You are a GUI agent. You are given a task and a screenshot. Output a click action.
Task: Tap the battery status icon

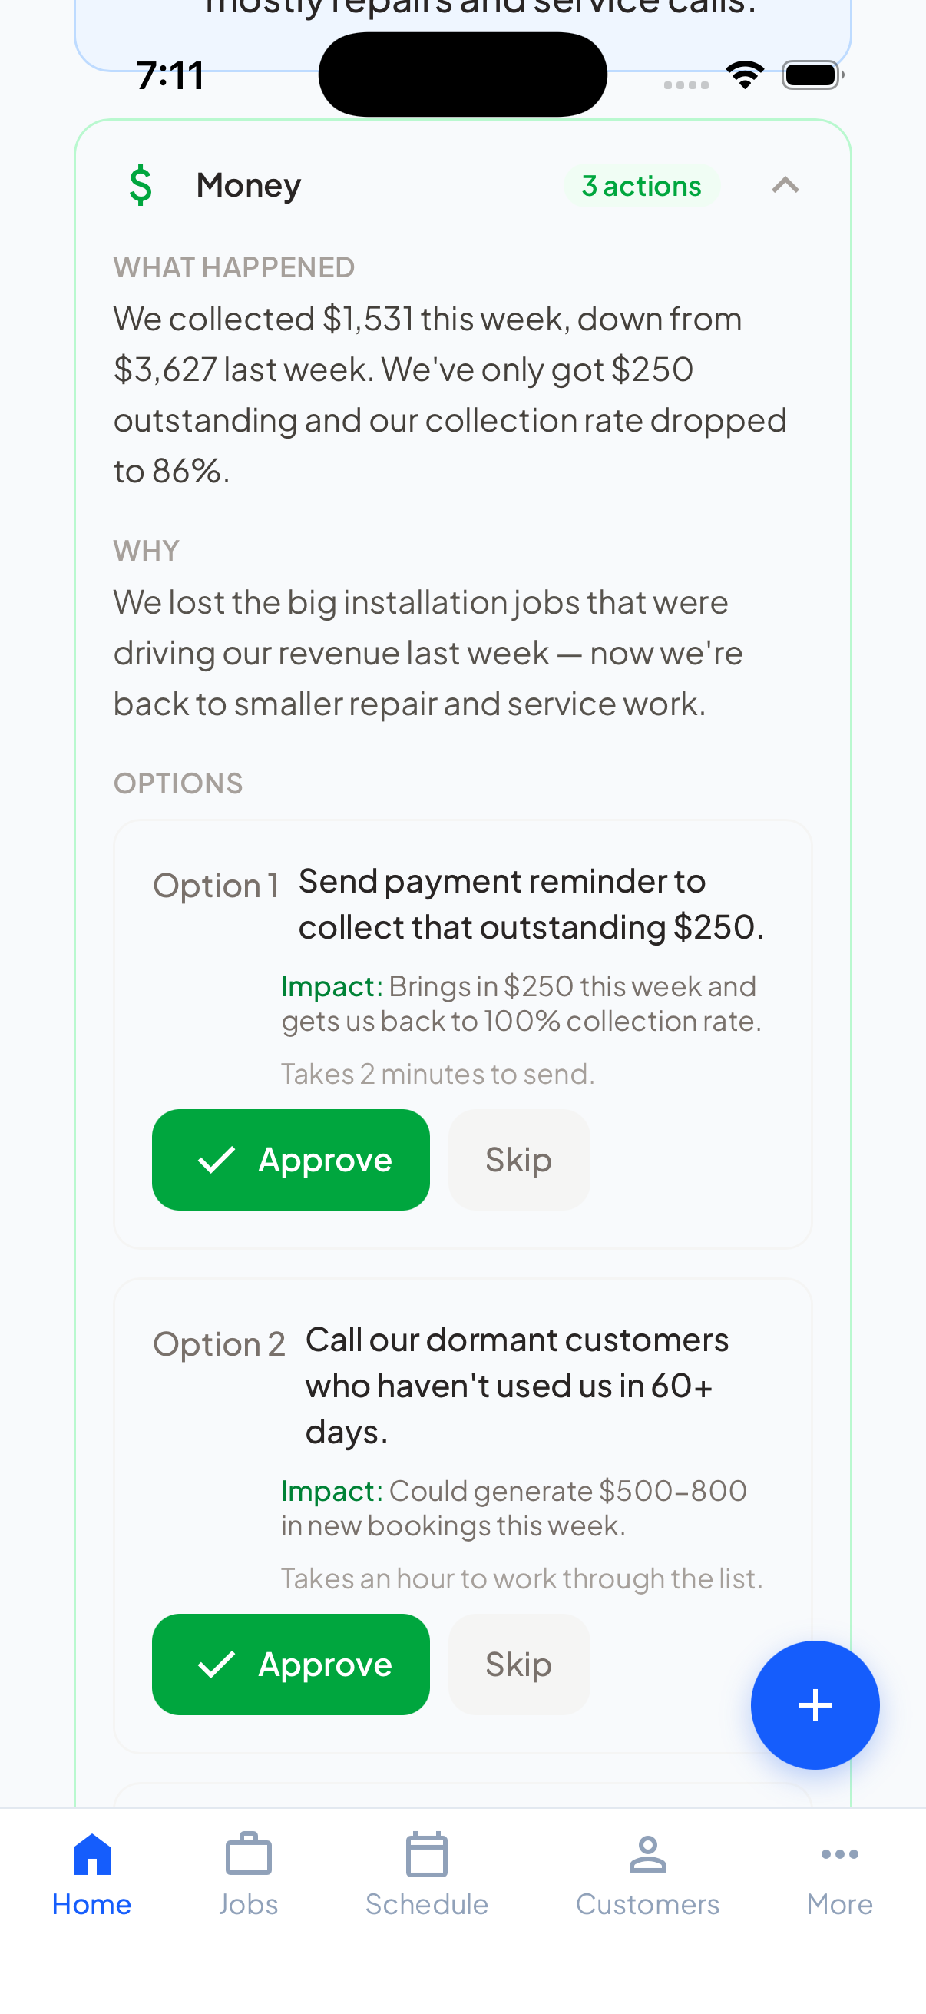[x=812, y=75]
